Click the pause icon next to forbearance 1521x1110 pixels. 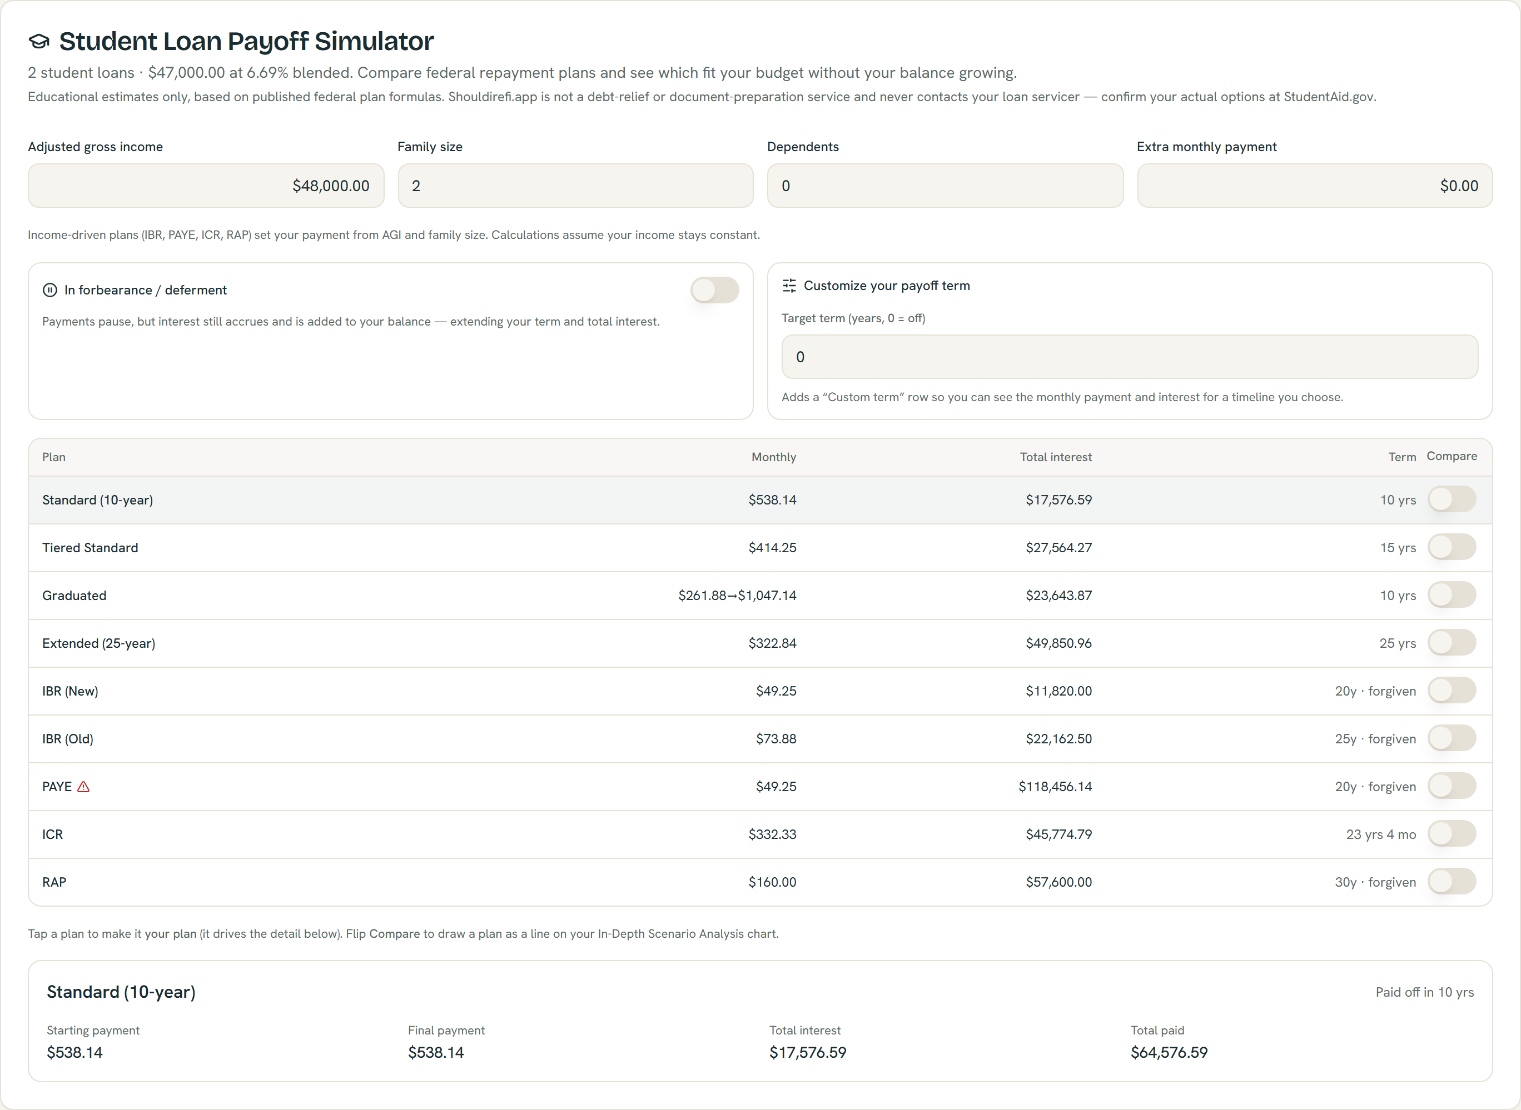(x=50, y=290)
